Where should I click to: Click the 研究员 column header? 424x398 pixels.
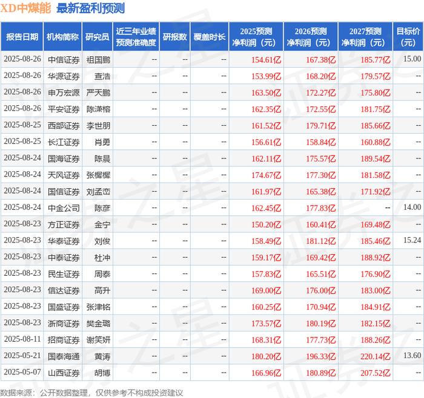(98, 37)
